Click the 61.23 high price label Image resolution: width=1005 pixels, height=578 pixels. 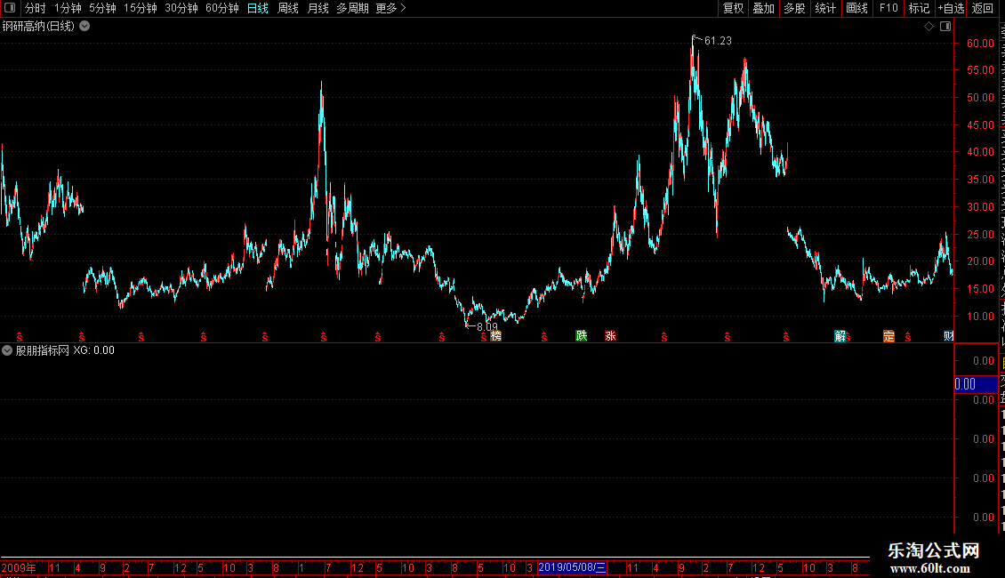717,41
